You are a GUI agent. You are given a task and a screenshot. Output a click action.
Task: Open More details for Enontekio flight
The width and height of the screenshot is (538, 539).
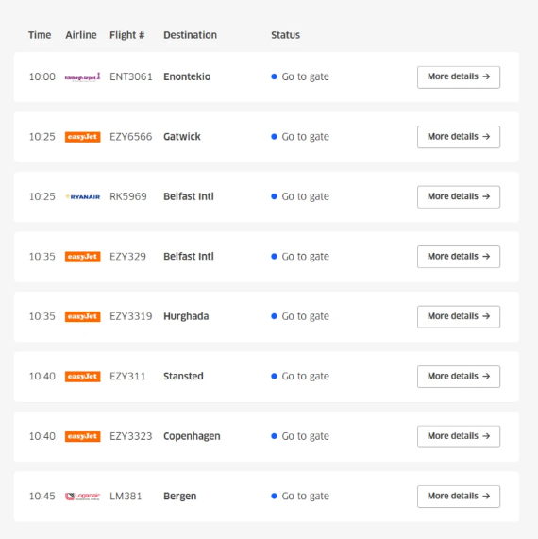459,77
